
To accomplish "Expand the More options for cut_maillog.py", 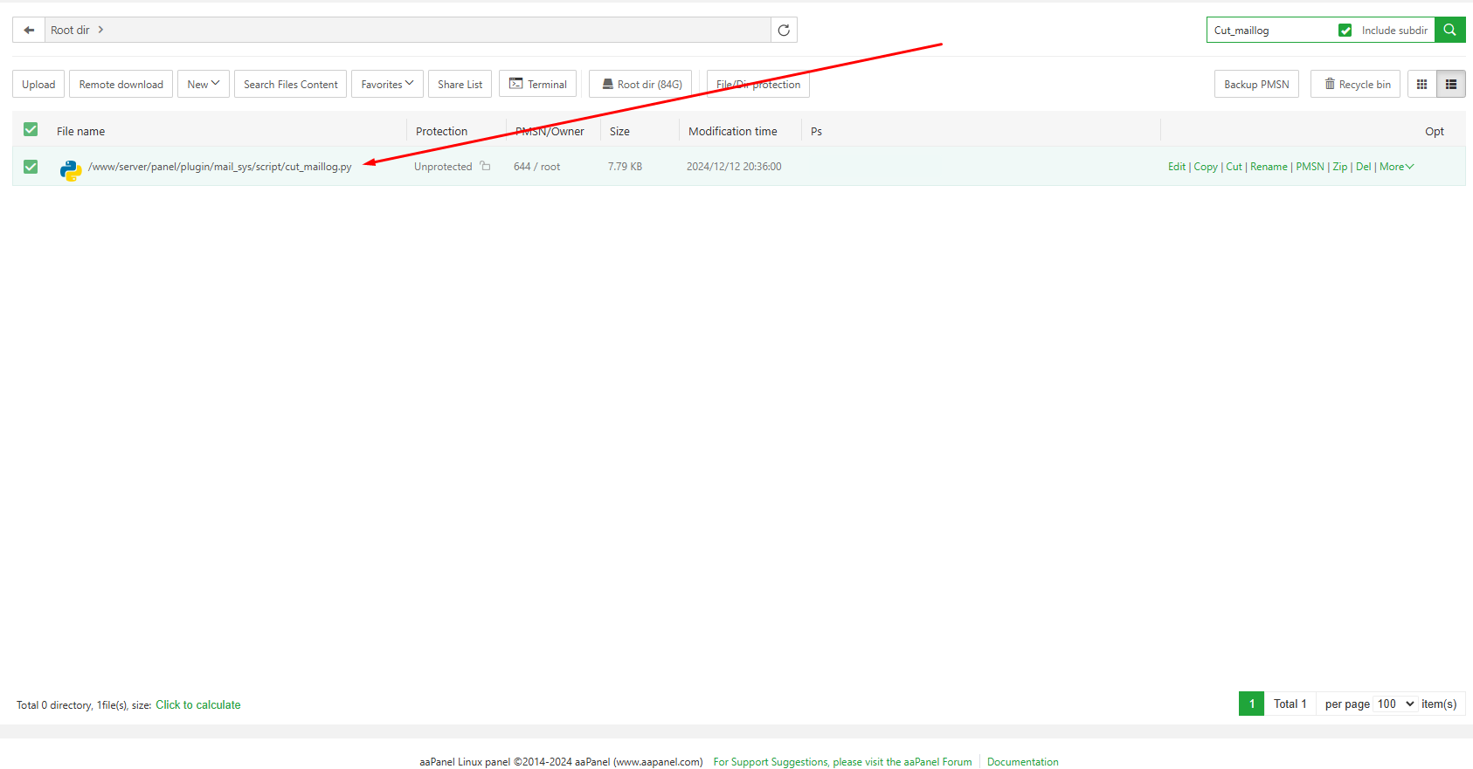I will (1396, 167).
